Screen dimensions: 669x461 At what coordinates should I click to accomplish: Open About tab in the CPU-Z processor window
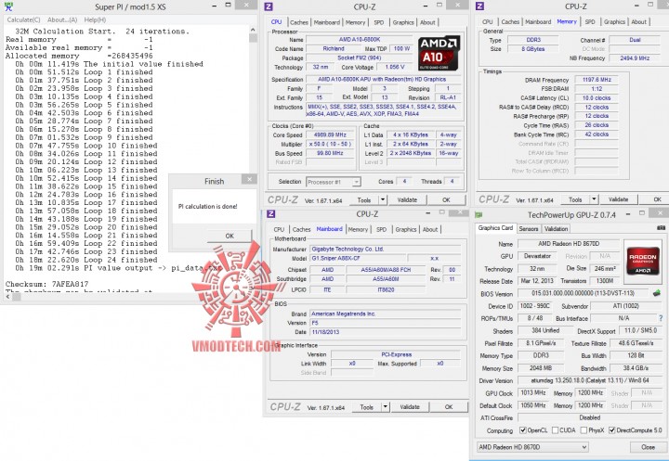click(427, 22)
